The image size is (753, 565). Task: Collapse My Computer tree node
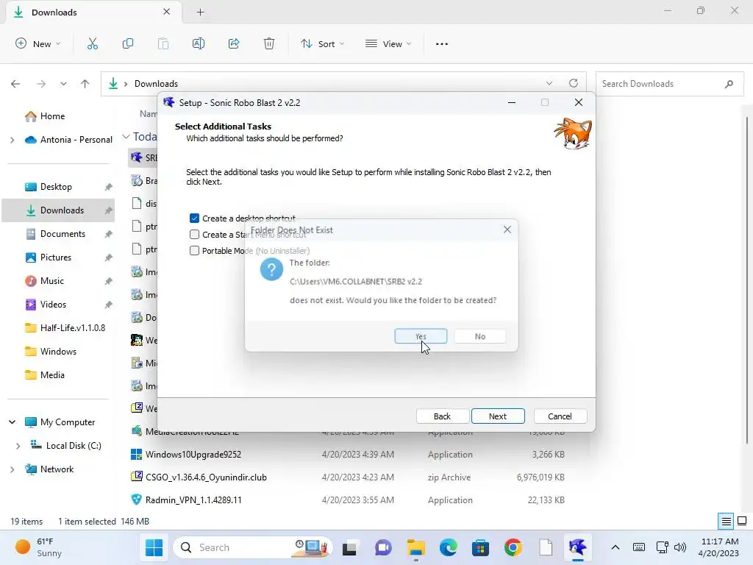coord(13,422)
